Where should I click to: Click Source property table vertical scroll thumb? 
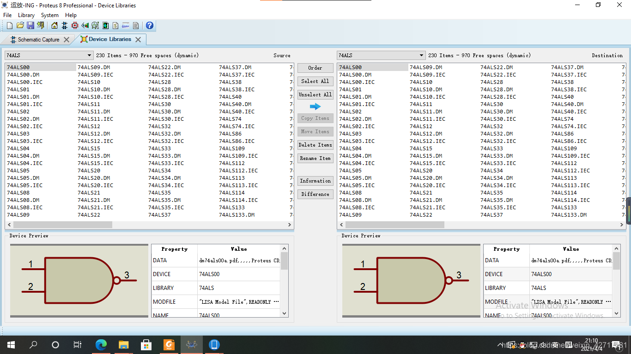point(285,261)
